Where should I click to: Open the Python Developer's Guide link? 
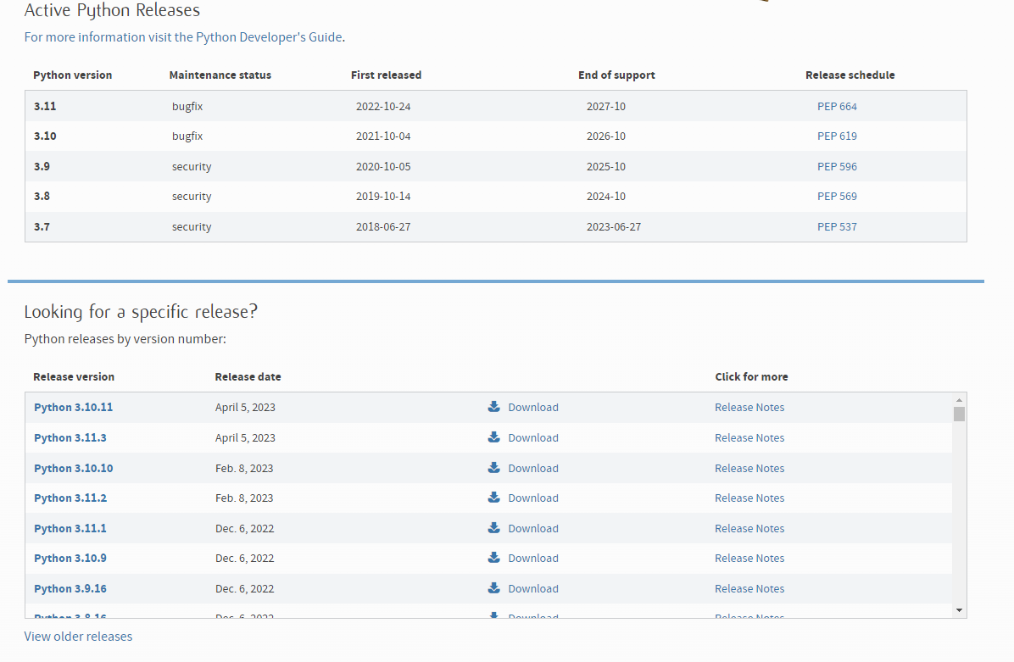(x=269, y=37)
